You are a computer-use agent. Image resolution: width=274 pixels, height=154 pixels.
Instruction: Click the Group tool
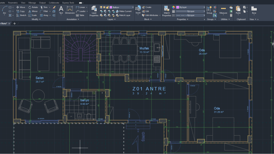pyautogui.click(x=209, y=10)
